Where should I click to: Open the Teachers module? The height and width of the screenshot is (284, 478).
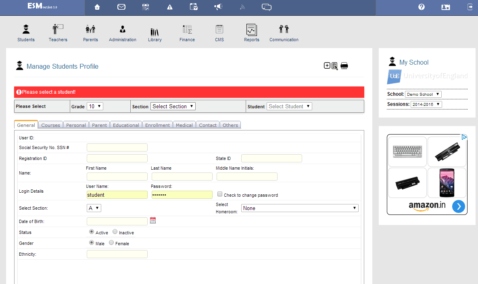click(x=58, y=33)
